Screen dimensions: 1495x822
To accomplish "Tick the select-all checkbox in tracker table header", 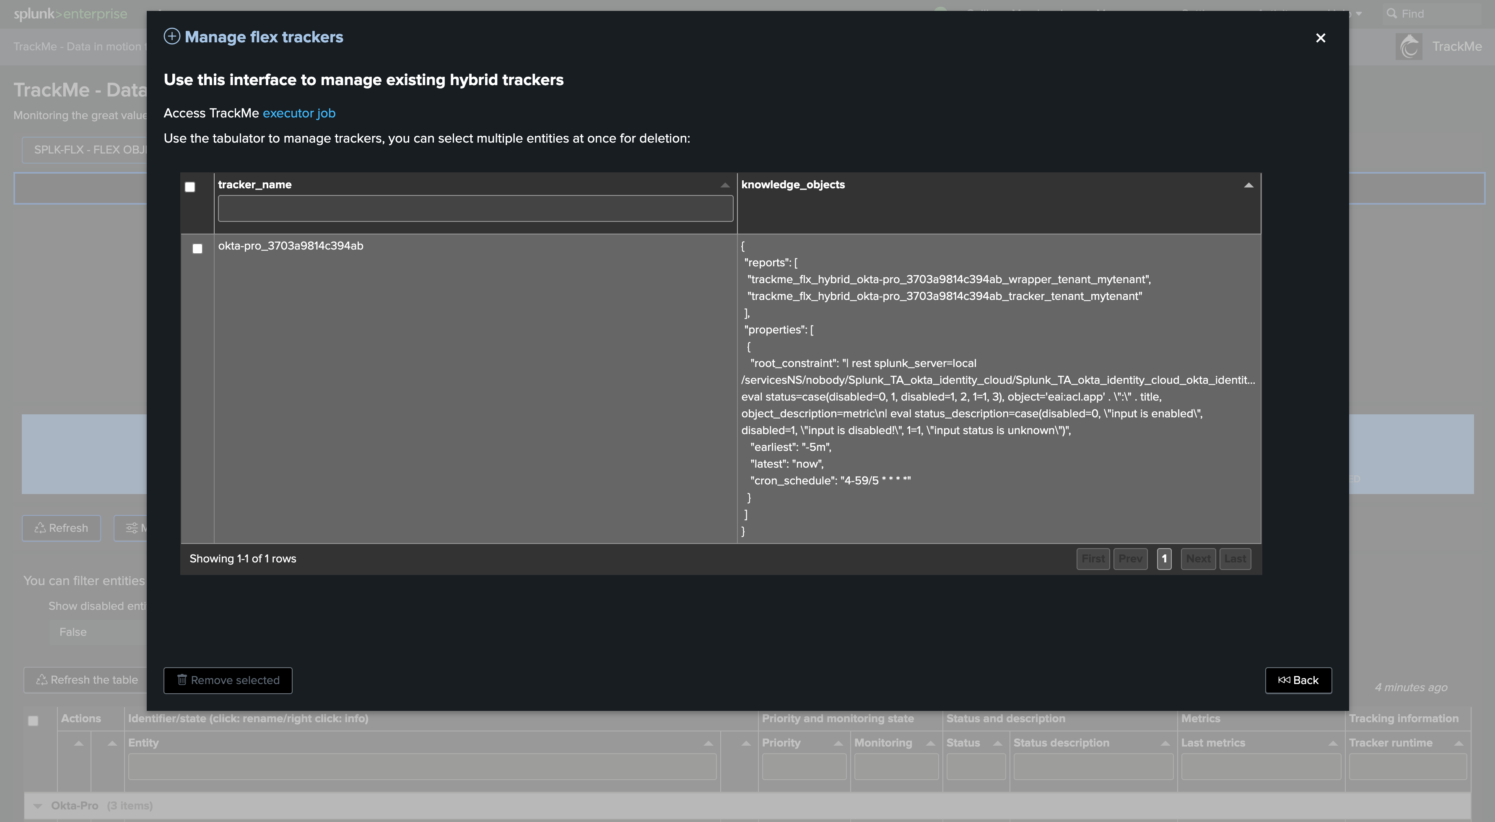I will (190, 187).
